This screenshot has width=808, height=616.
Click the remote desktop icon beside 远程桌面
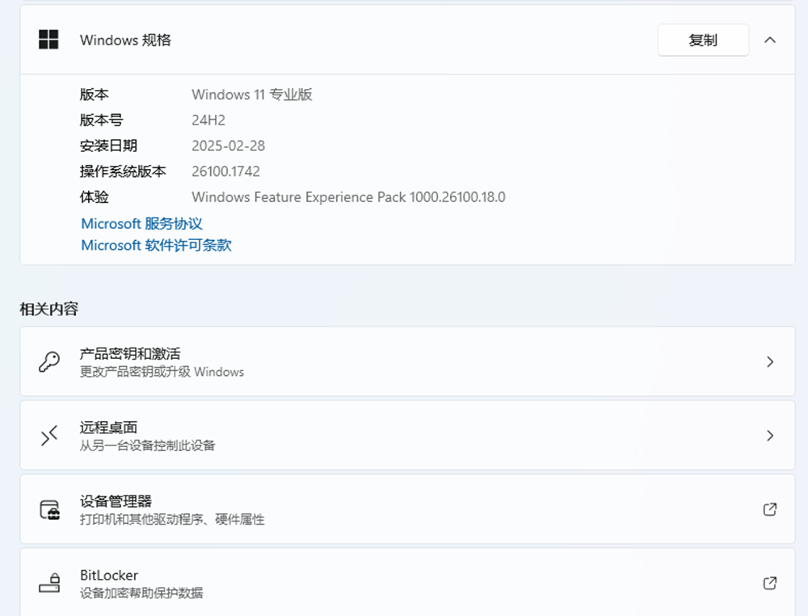point(49,436)
